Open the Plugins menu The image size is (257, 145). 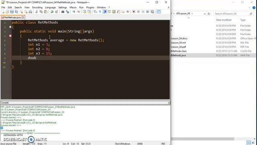(90, 7)
